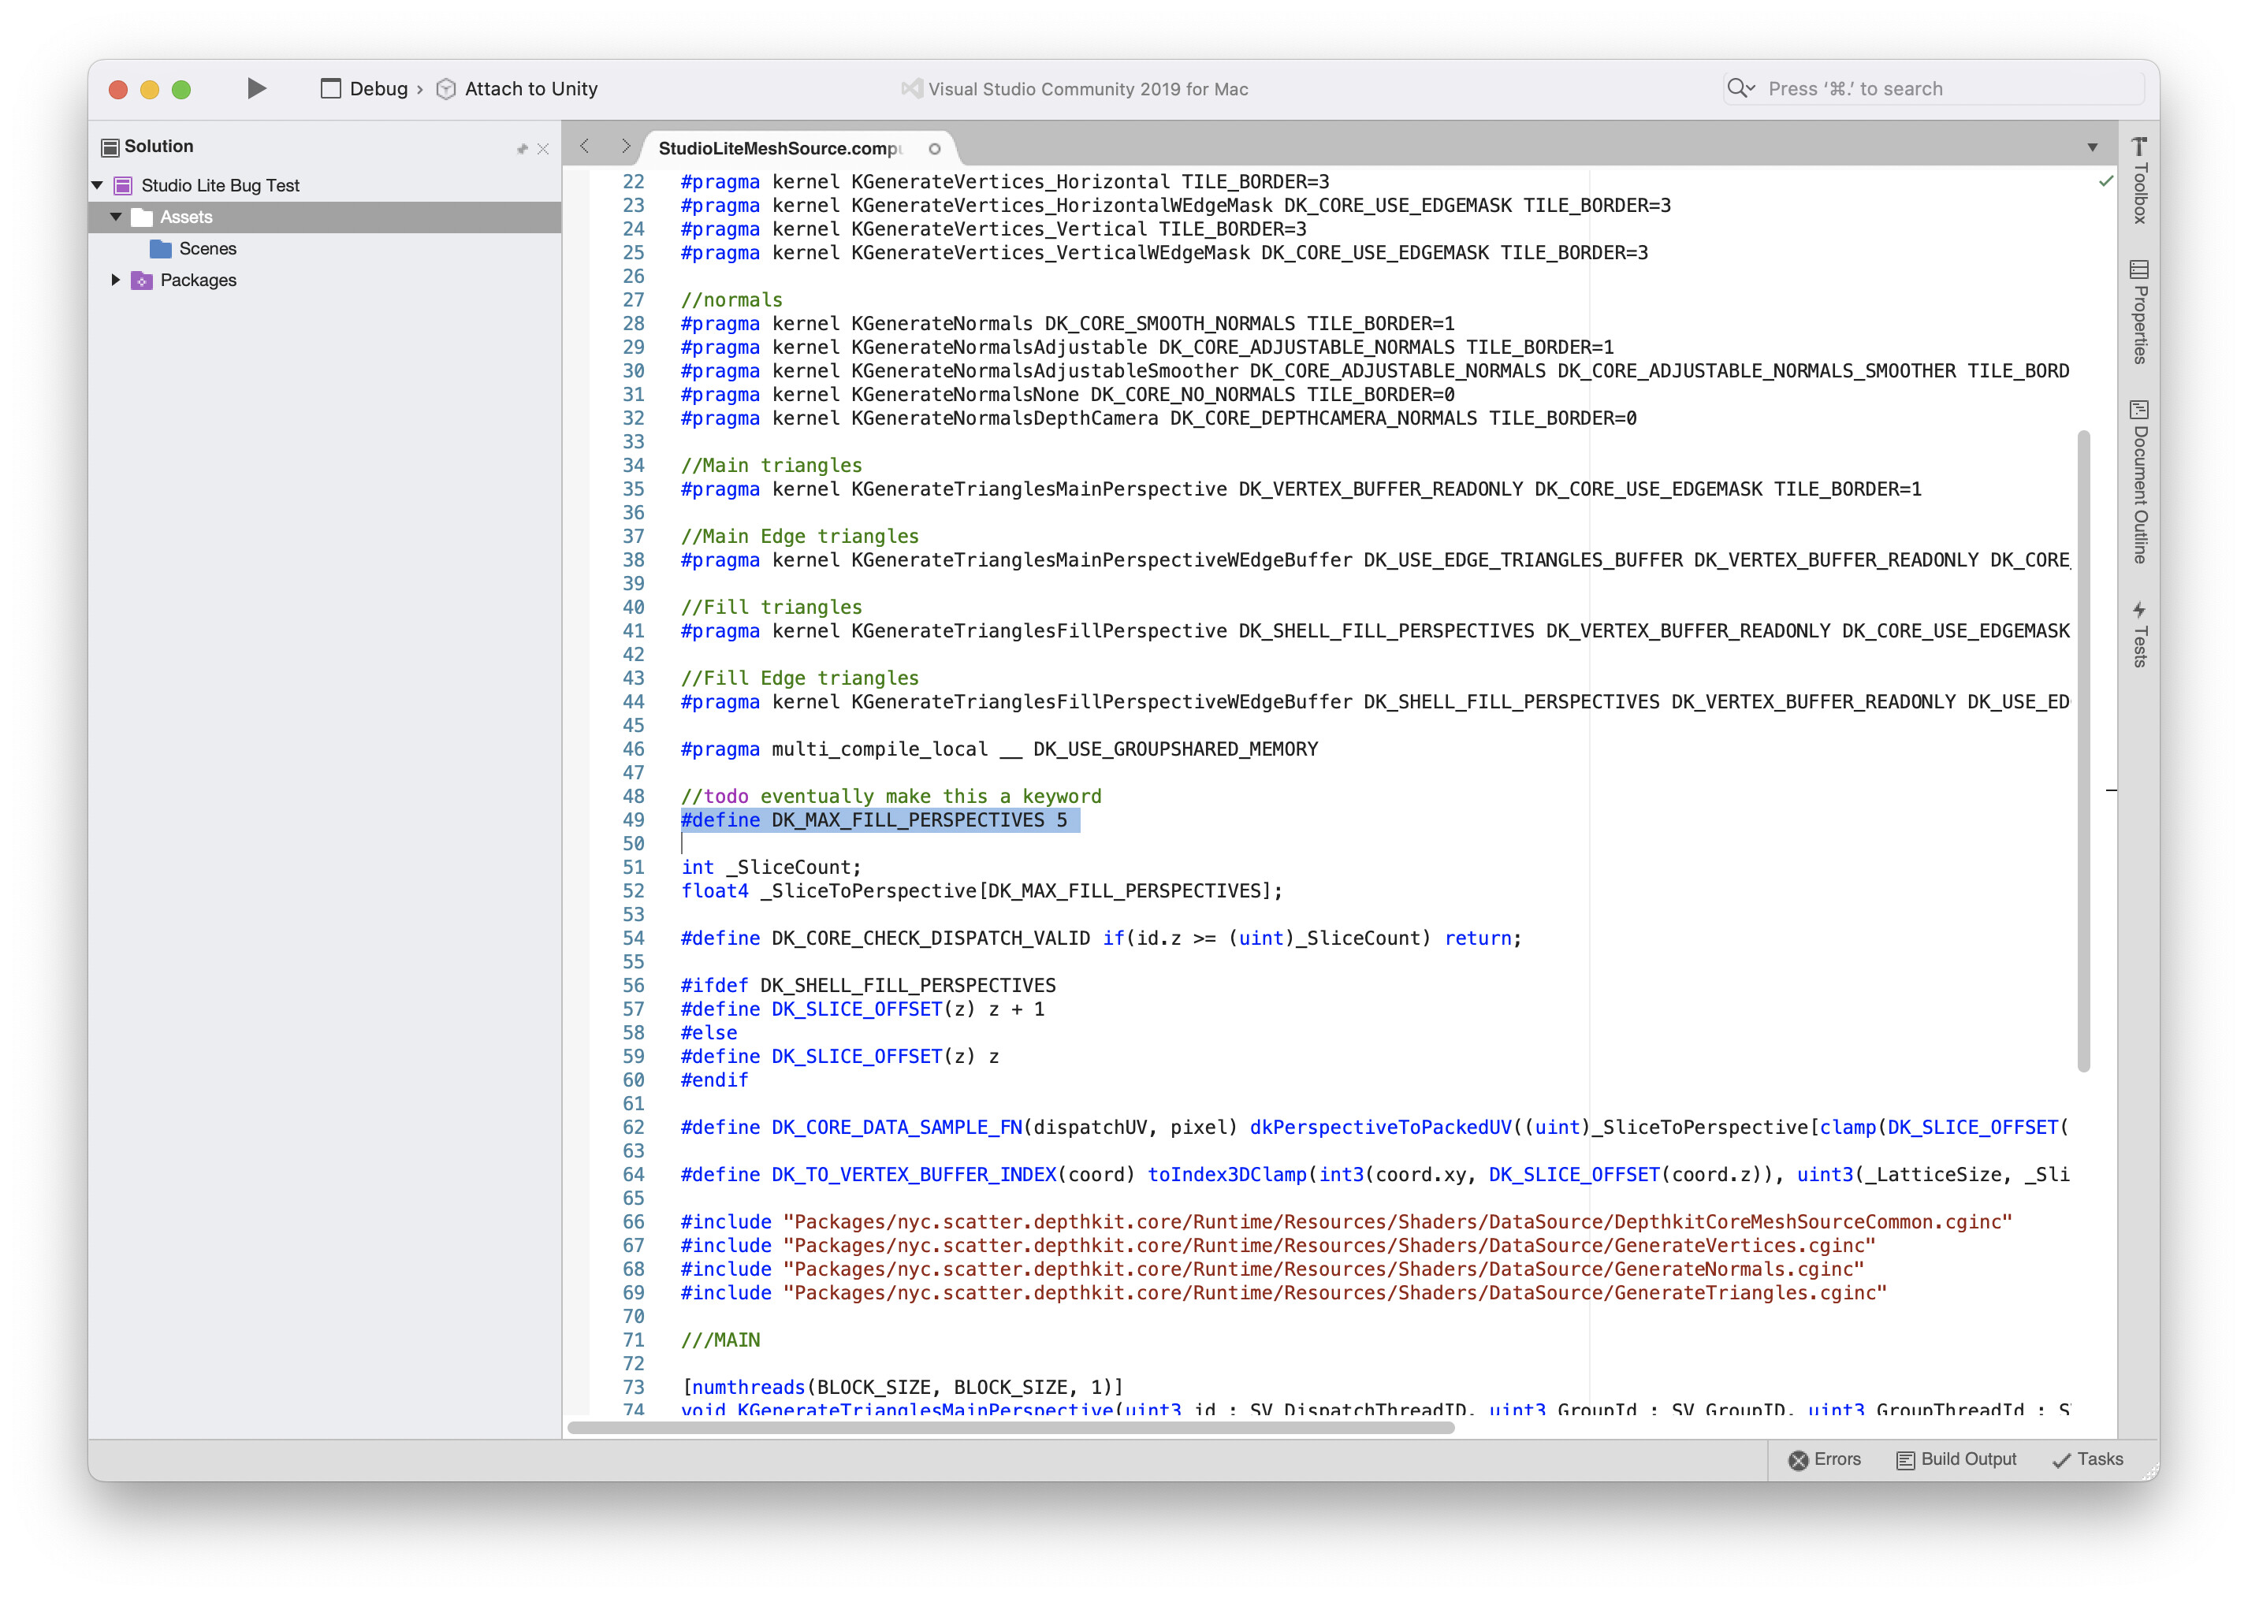Open the Document Outline side panel
Image resolution: width=2248 pixels, height=1598 pixels.
pyautogui.click(x=2138, y=481)
